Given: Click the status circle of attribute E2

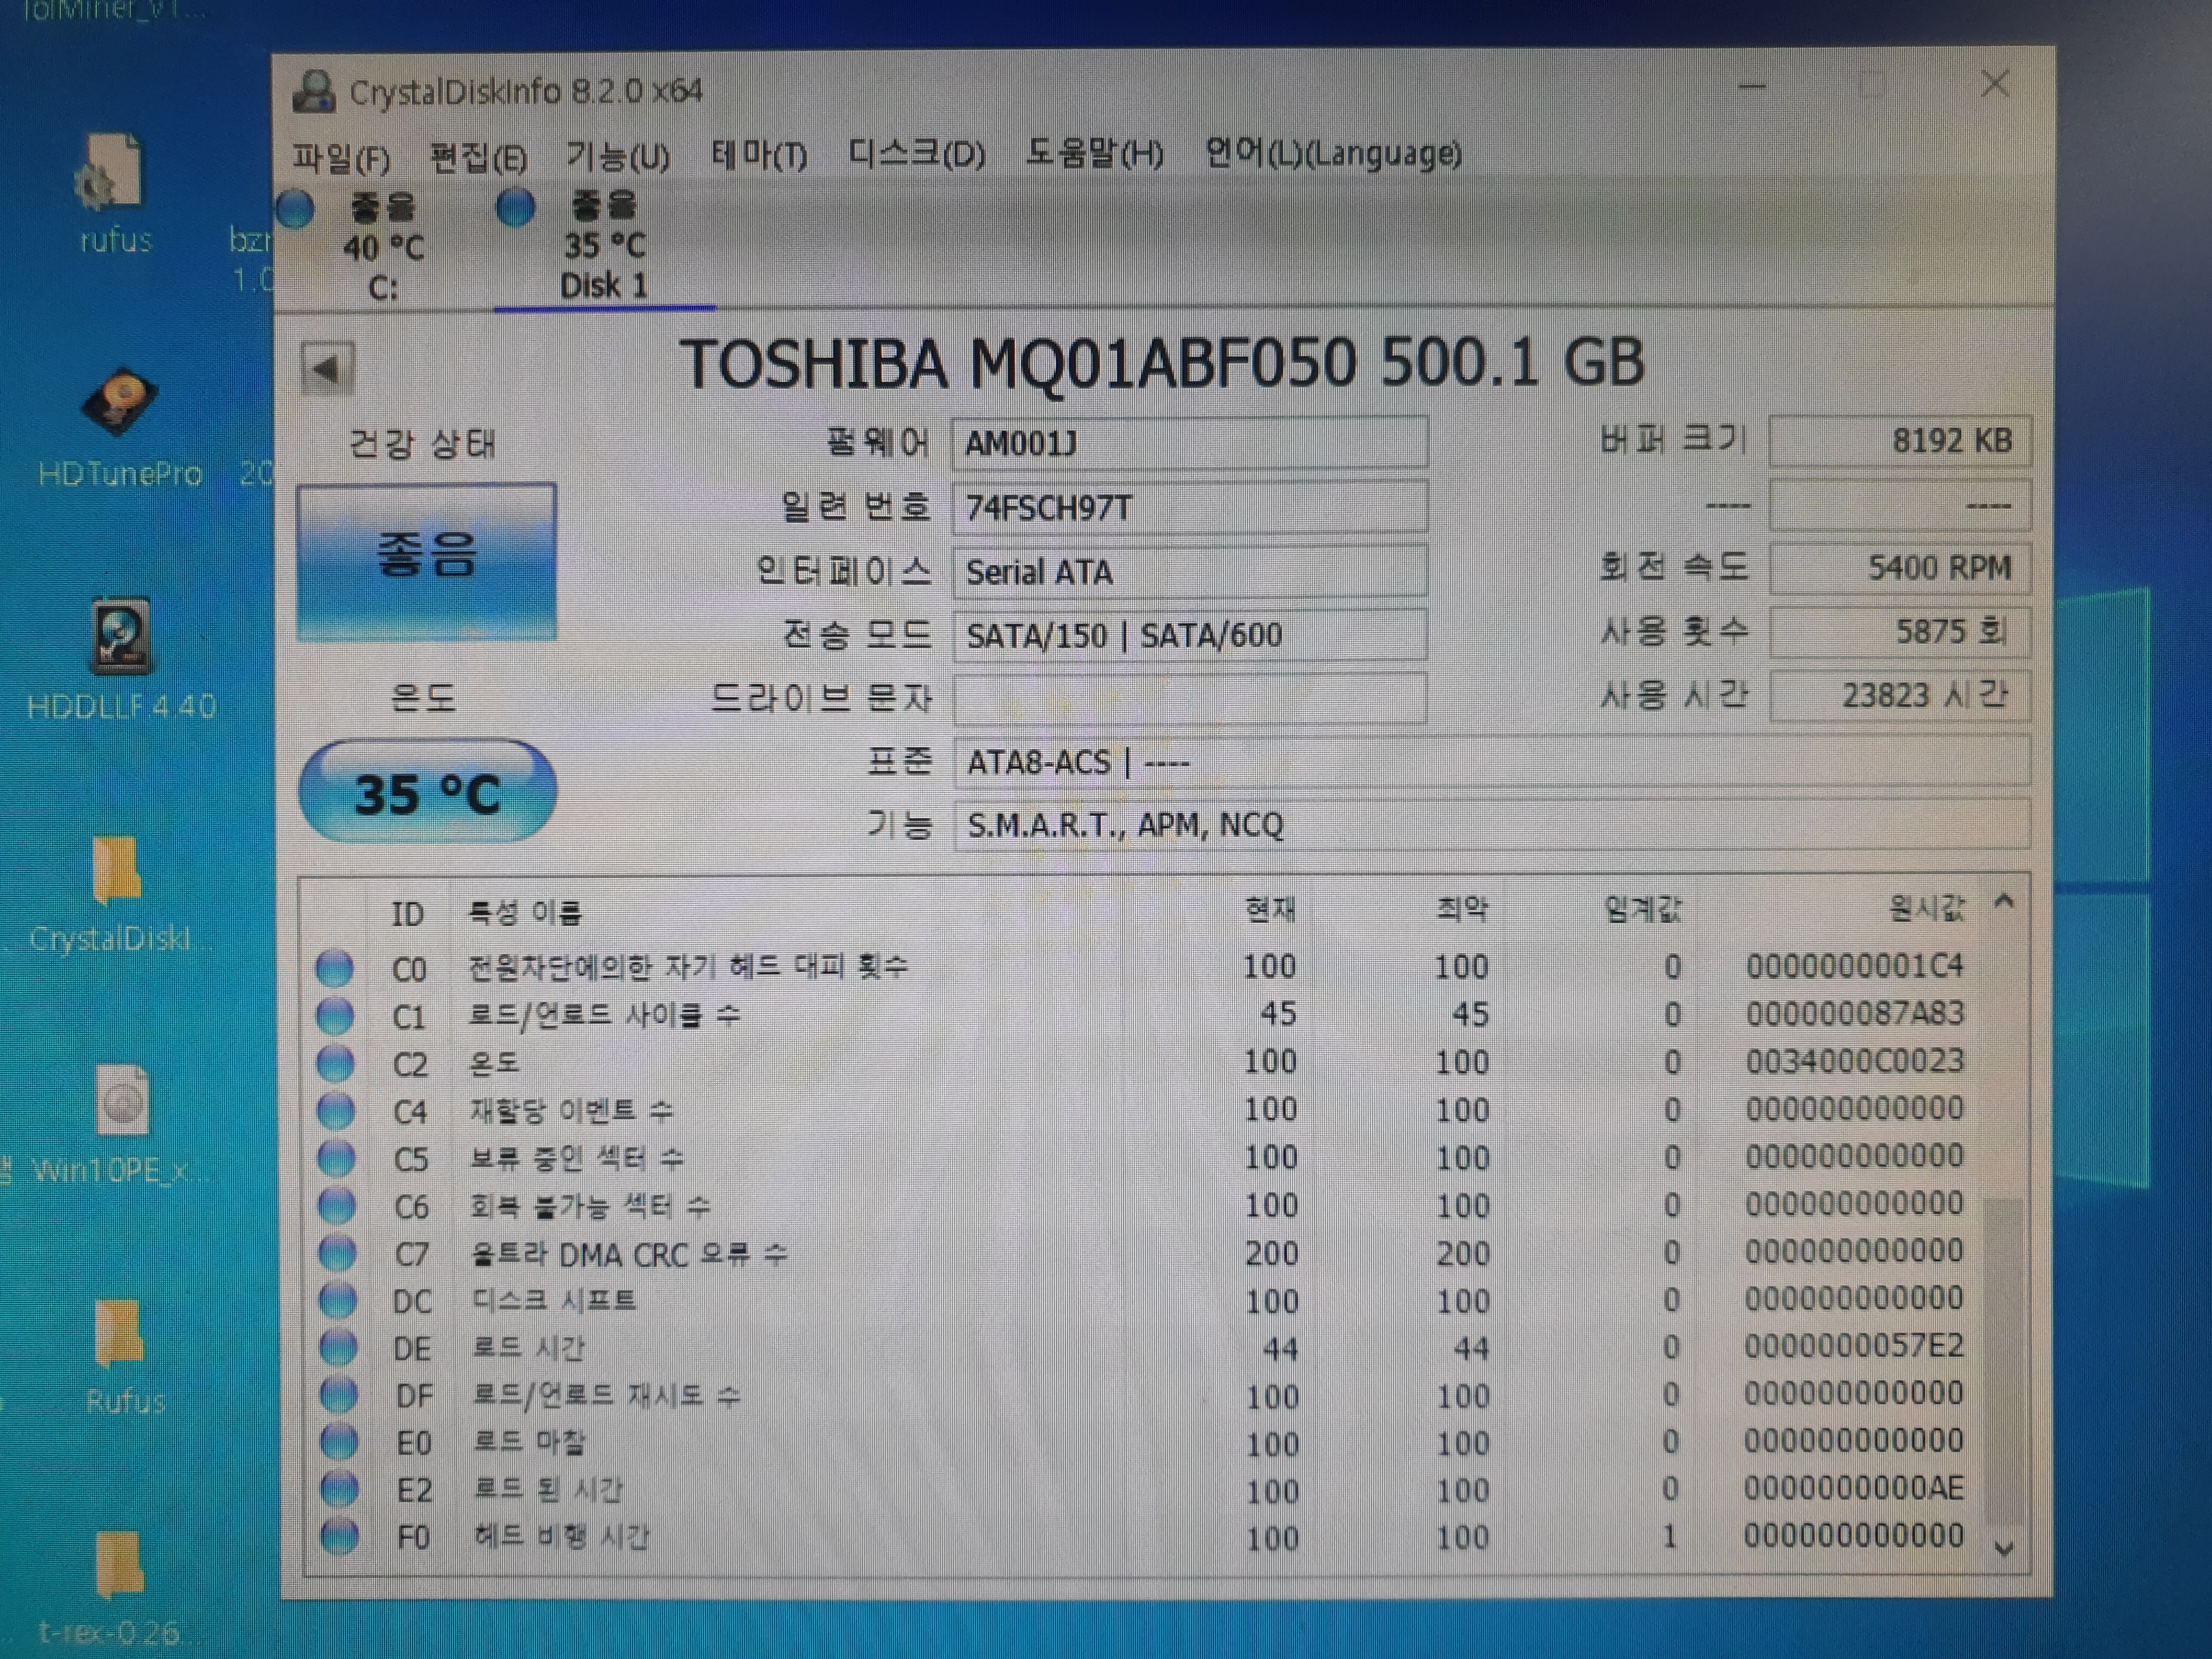Looking at the screenshot, I should click(340, 1489).
